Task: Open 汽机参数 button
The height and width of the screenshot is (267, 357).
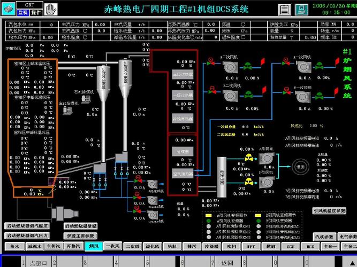Action: click(x=324, y=237)
